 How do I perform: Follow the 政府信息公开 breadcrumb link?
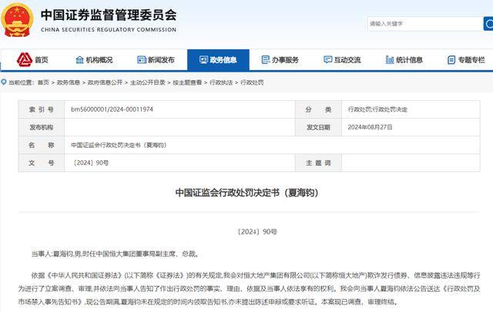pyautogui.click(x=105, y=82)
